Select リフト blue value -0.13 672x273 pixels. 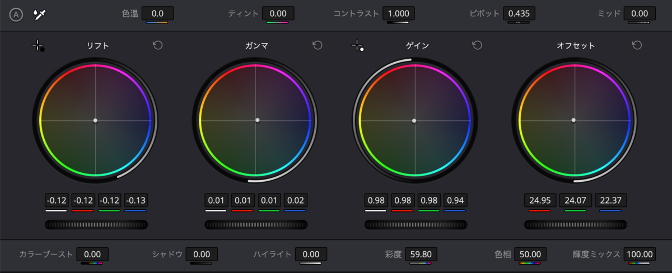(136, 200)
